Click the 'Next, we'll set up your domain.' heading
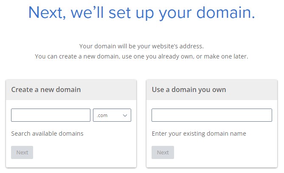Viewport: 284px width, 173px height. point(142,13)
